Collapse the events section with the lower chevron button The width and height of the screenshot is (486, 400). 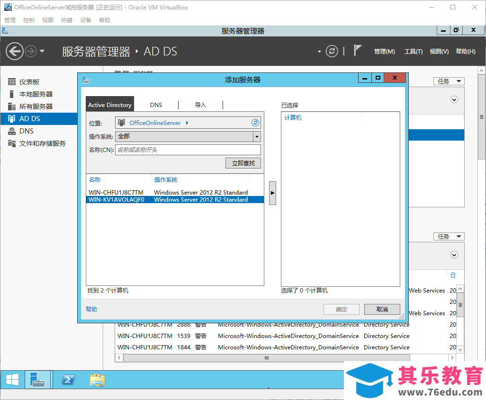pos(454,255)
